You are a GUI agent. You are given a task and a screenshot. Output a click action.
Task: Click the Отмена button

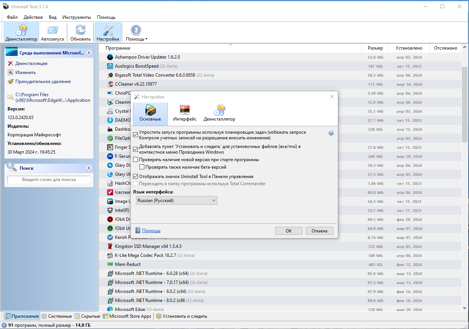319,231
